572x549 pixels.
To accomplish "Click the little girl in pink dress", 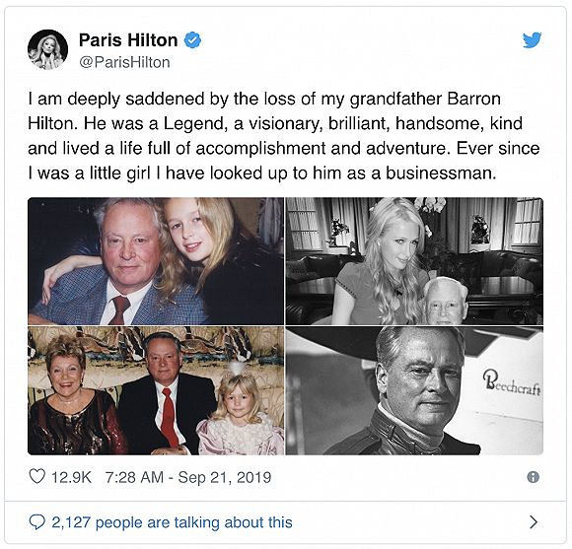I will (x=241, y=412).
